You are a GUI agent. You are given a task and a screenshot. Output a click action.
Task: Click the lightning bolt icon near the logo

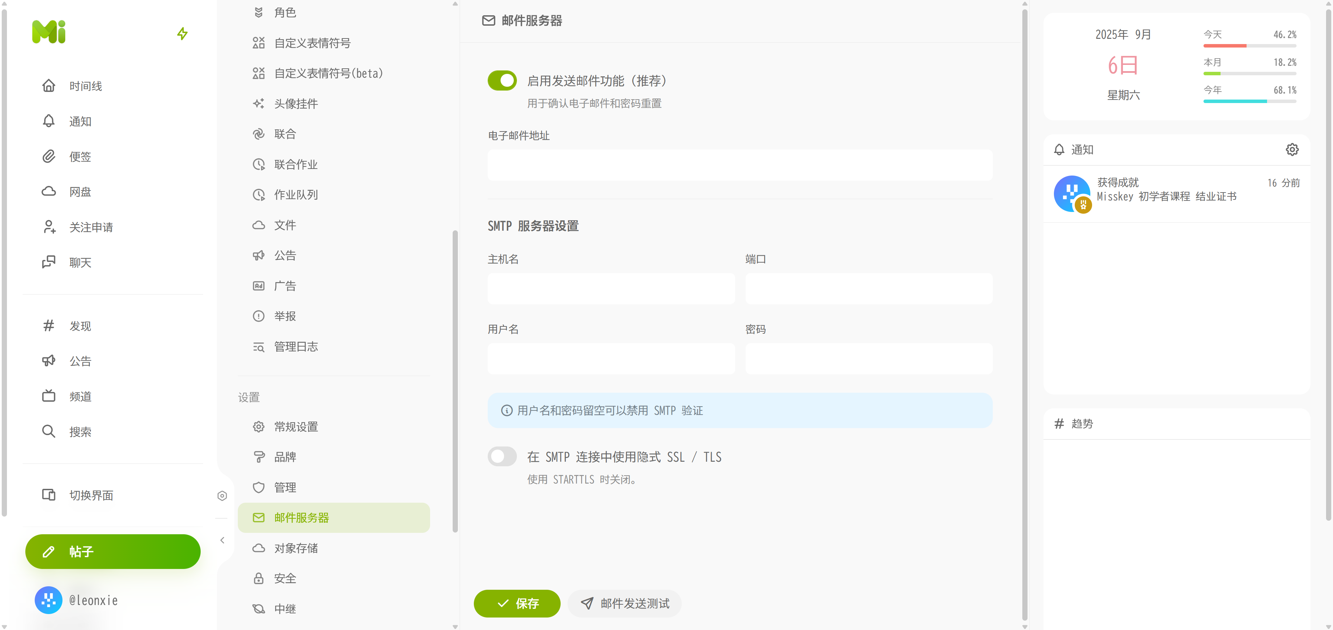182,34
